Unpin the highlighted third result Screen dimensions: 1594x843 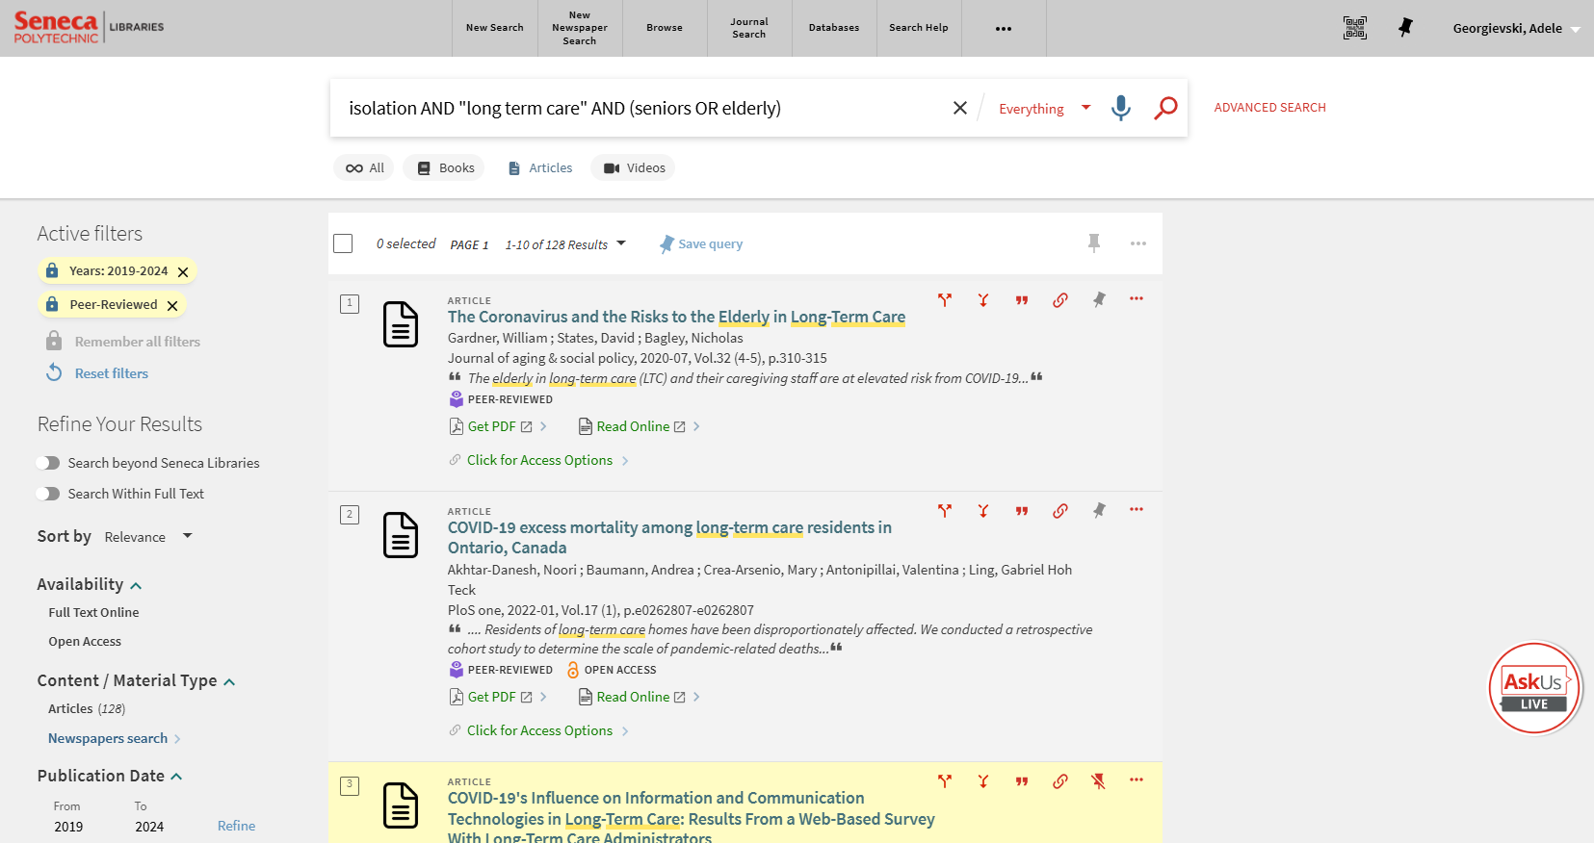click(x=1098, y=781)
